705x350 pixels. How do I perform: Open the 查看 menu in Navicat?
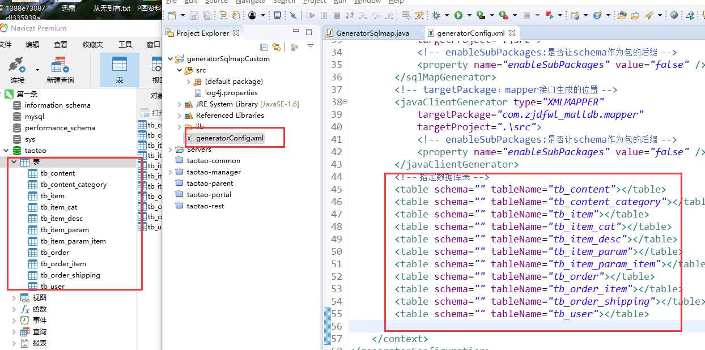pos(61,44)
